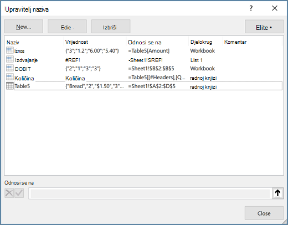Collapse dialog with the up-arrow range selector
This screenshot has width=288, height=225.
tap(277, 193)
